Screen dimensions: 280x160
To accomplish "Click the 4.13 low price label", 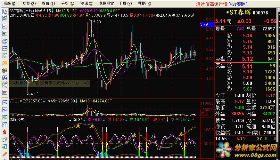I will pyautogui.click(x=35, y=94).
